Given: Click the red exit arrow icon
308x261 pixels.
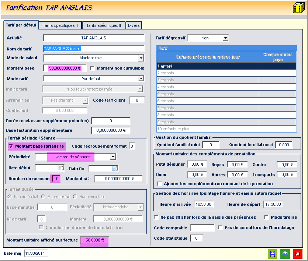Looking at the screenshot, I should point(297,254).
